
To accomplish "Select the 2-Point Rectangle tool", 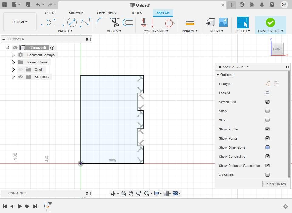I will pos(59,22).
